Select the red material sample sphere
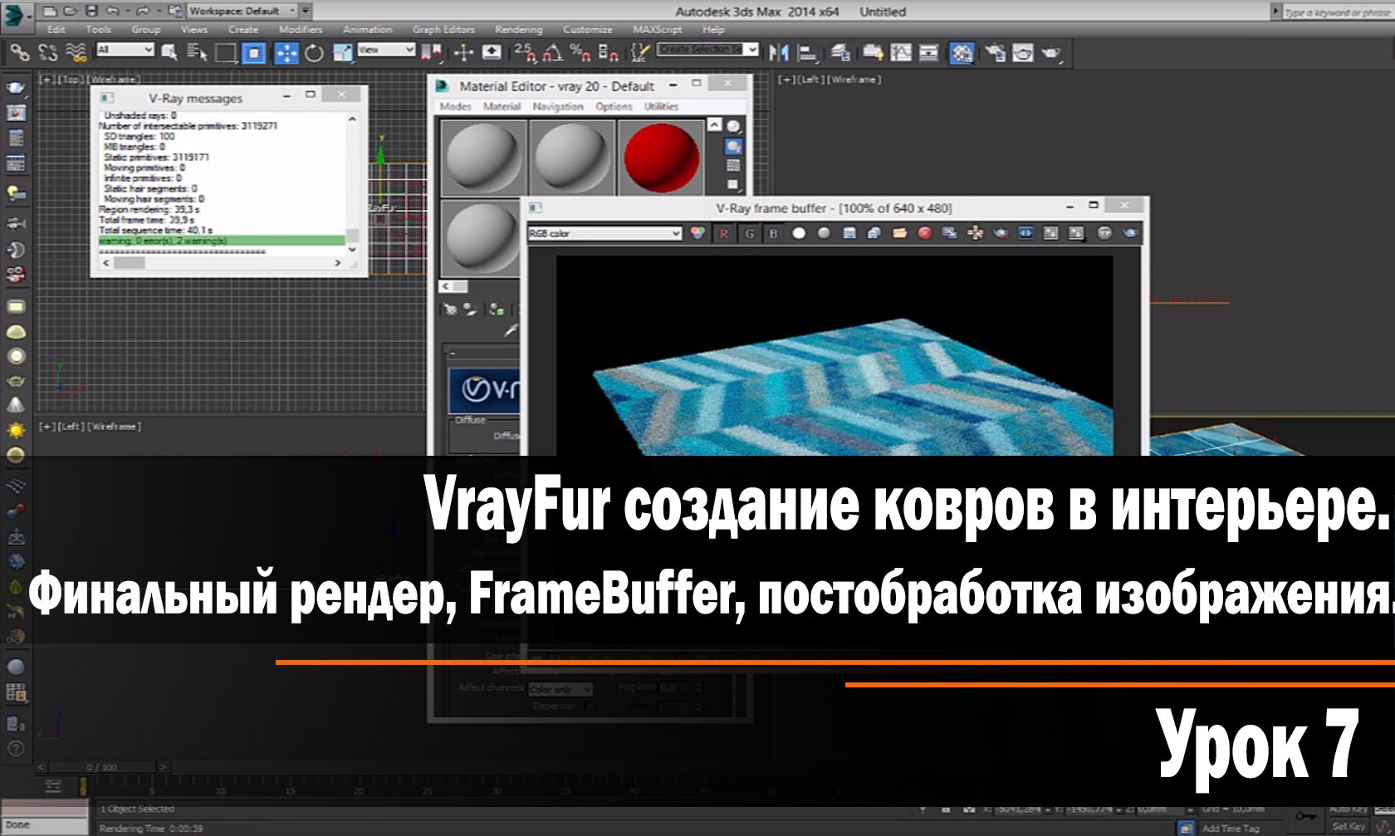 tap(660, 157)
